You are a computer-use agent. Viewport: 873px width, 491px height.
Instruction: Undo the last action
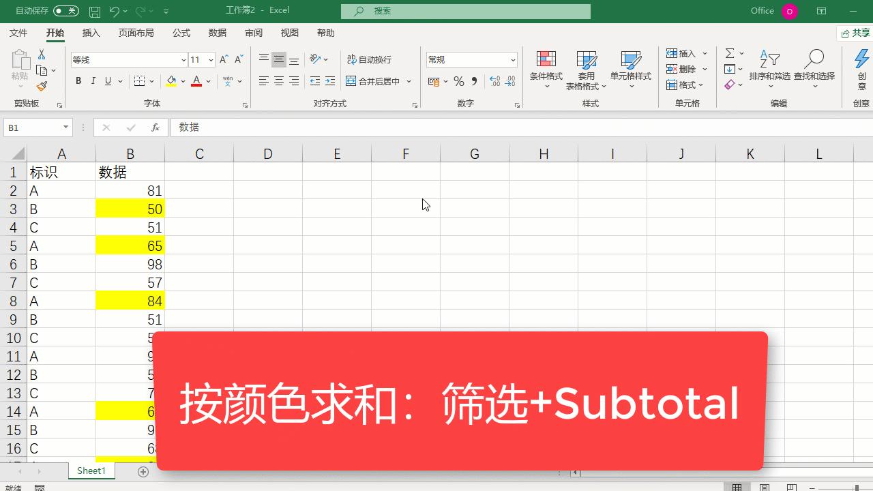pyautogui.click(x=114, y=11)
